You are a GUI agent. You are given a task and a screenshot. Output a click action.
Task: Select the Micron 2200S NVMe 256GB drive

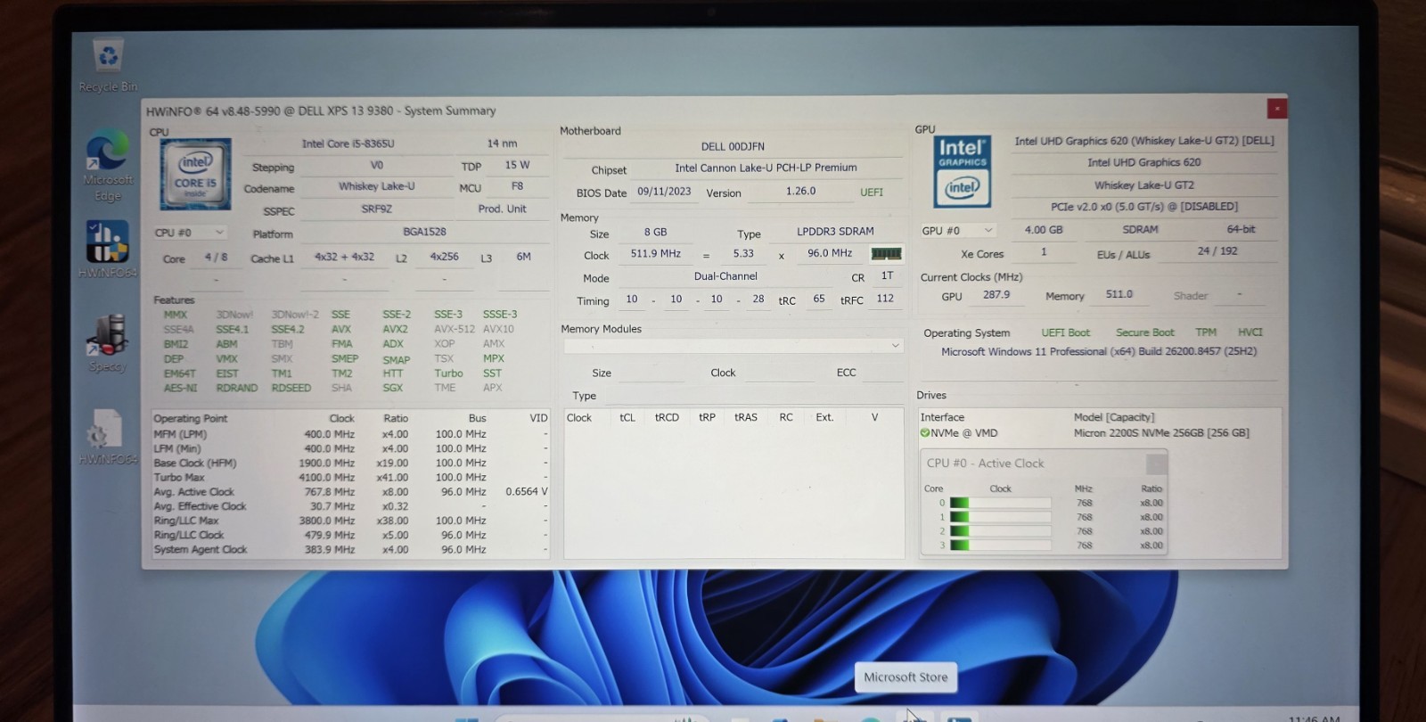coord(1160,433)
